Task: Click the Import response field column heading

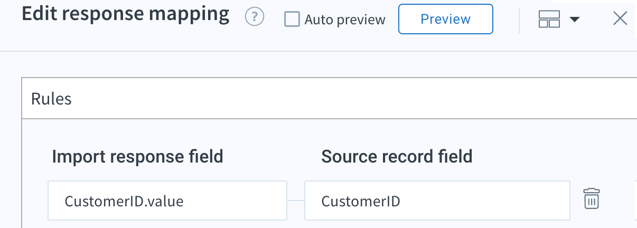Action: [x=137, y=156]
